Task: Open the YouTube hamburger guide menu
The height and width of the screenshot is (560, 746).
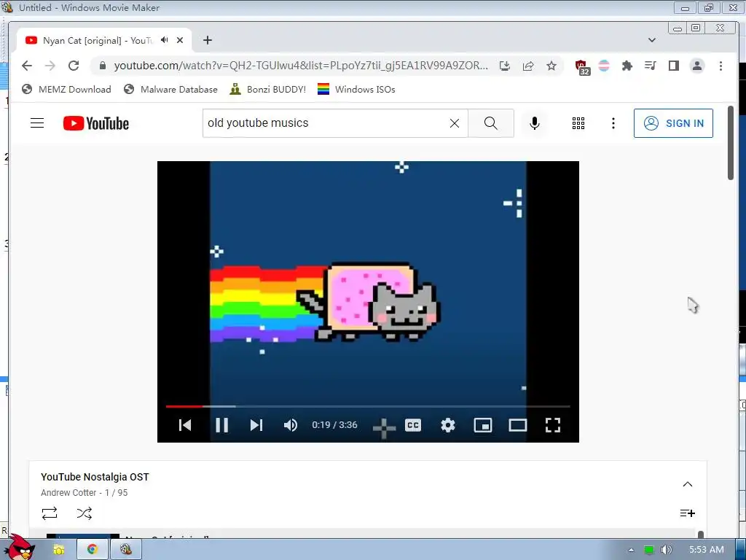Action: (37, 123)
